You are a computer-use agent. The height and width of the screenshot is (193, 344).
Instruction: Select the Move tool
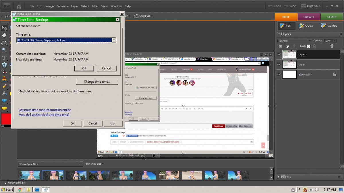point(4,28)
